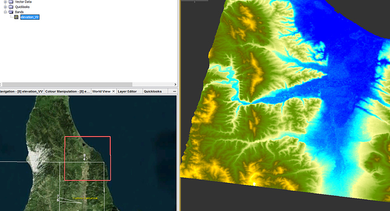The image size is (390, 211).
Task: Click the right scrollbar arrow in the product tree
Action: [x=175, y=85]
